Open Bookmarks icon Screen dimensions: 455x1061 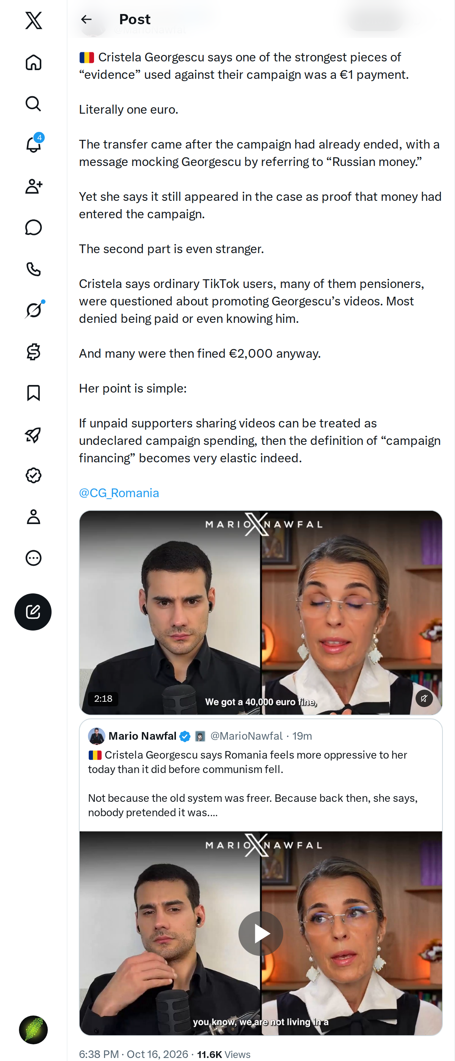[33, 393]
